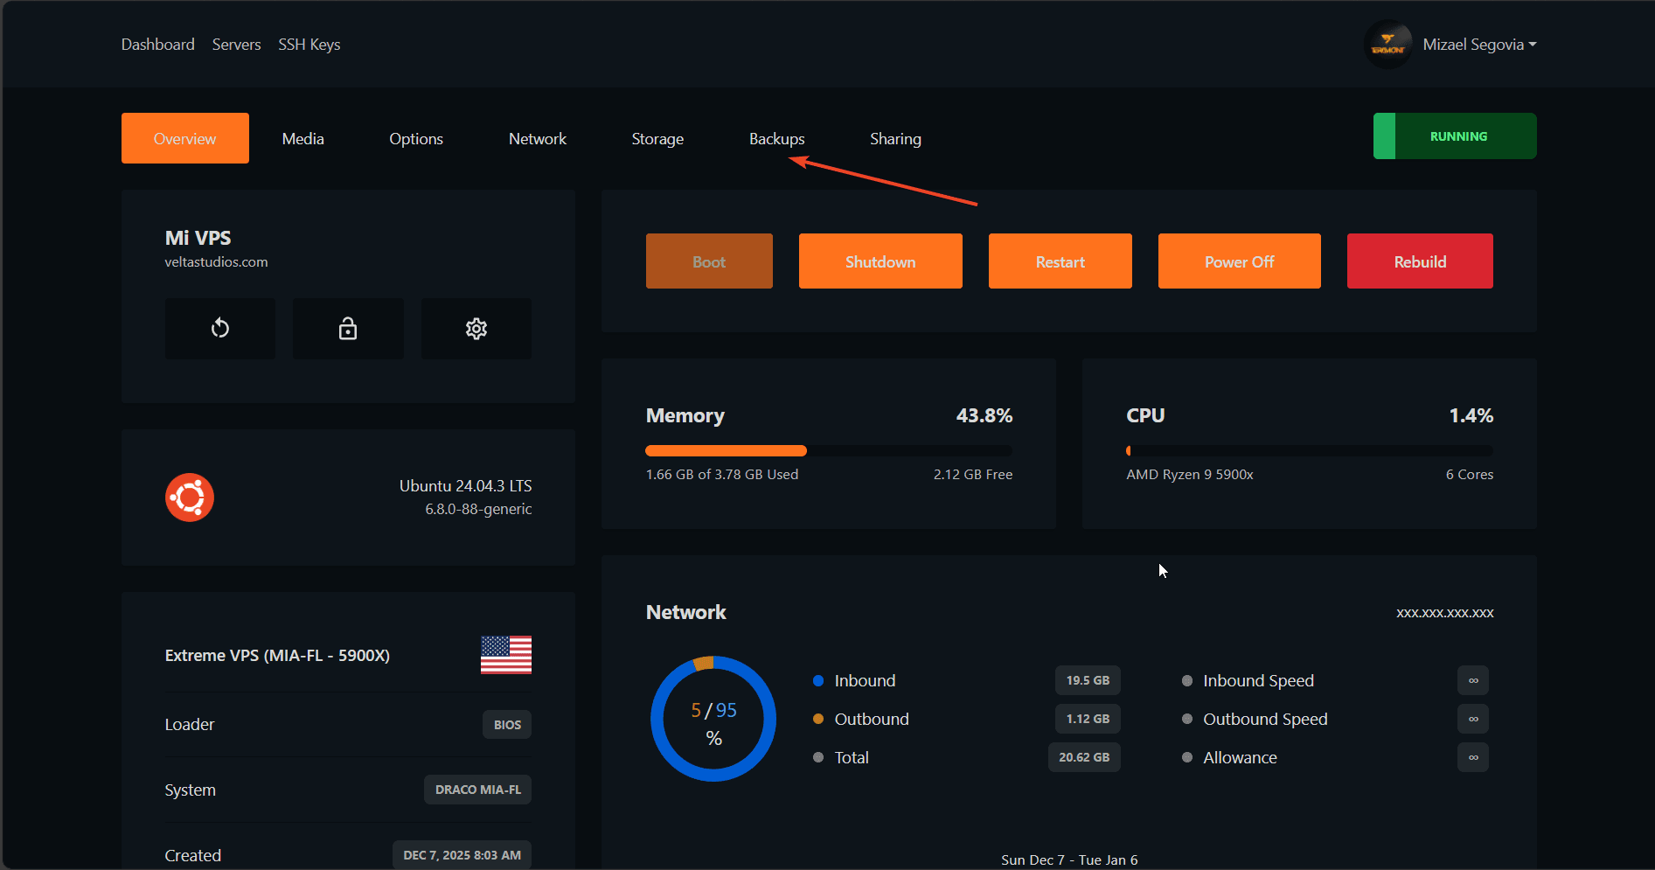Switch to the Overview tab
This screenshot has height=870, width=1655.
pyautogui.click(x=185, y=138)
